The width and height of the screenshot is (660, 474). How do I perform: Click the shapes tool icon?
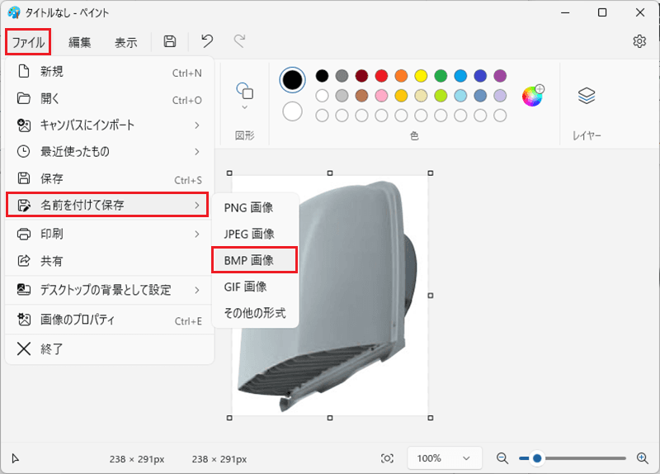tap(244, 90)
